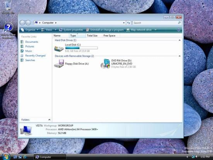Select the DVD RW Drive (D:) icon
The height and width of the screenshot is (160, 213).
tap(105, 64)
